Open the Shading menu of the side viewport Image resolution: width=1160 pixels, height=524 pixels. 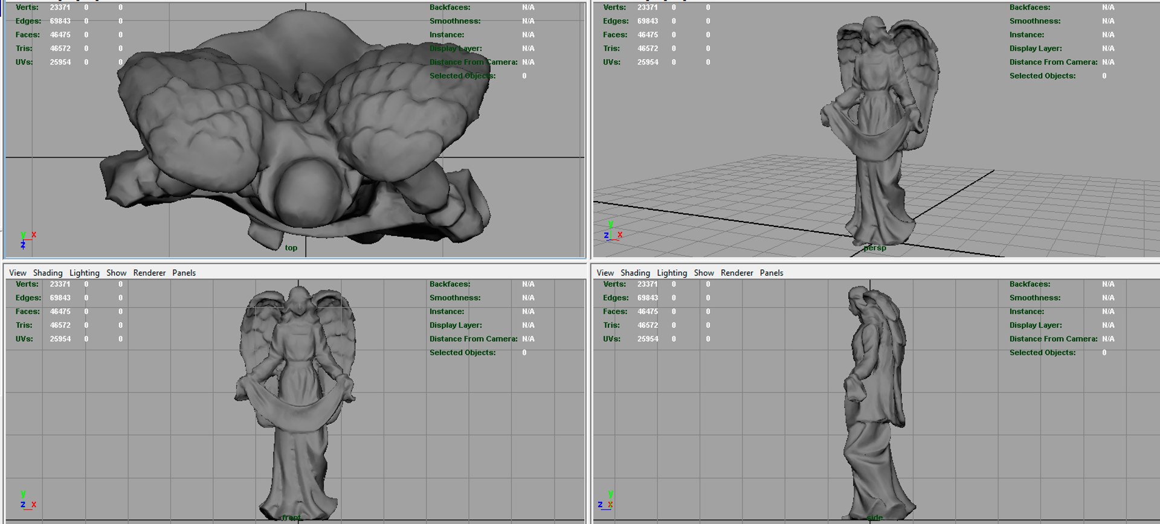(635, 273)
